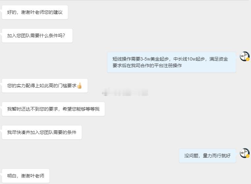This screenshot has height=184, width=251.
Task: Click the thumbs-up emoji in the 门槛要求 message
Action: point(79,86)
